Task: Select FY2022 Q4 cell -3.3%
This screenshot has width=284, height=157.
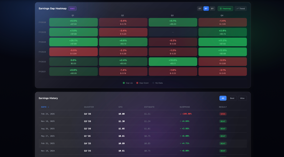Action: [x=223, y=62]
